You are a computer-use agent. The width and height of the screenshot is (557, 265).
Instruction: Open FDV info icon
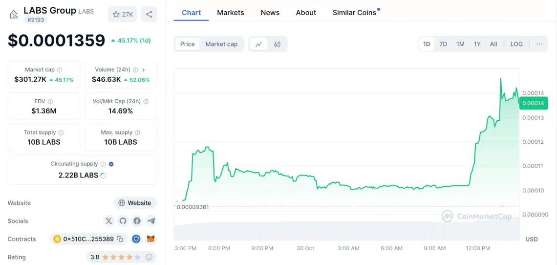[x=50, y=102]
